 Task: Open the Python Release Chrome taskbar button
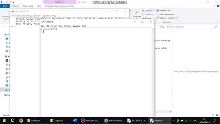pos(114,121)
